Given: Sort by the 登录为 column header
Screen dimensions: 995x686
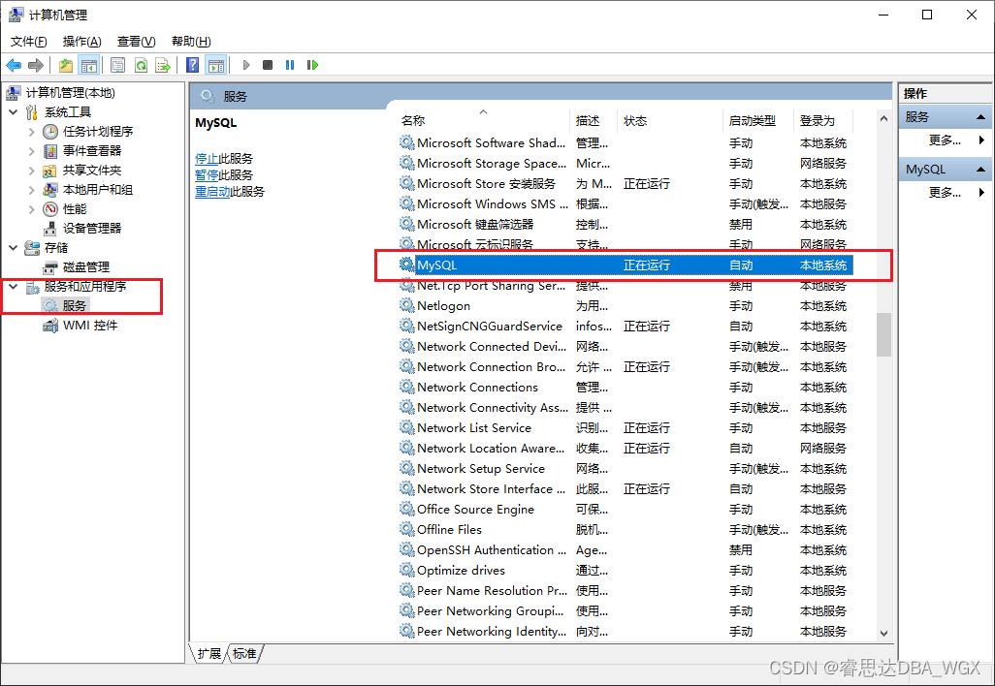Looking at the screenshot, I should tap(823, 120).
